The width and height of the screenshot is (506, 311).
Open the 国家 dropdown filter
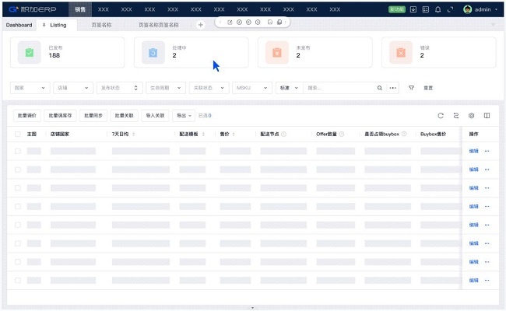[30, 88]
